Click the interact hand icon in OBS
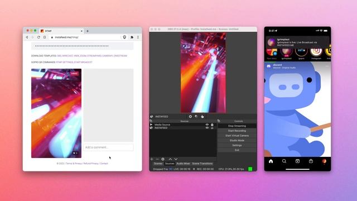The width and height of the screenshot is (357, 201). pyautogui.click(x=202, y=117)
